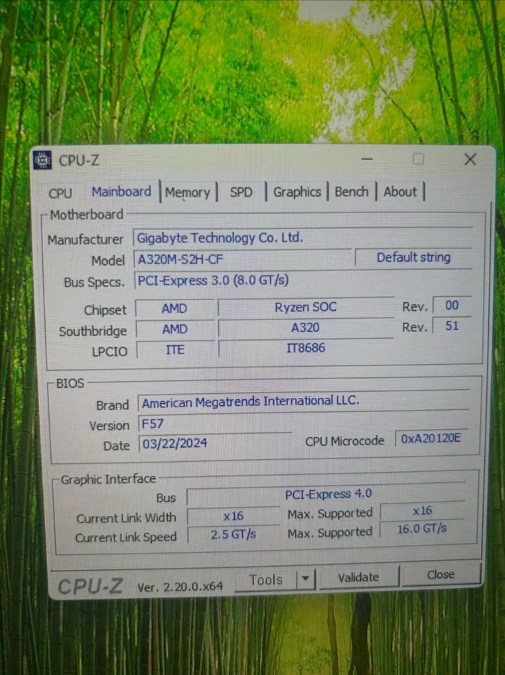Click the southbridge Rev. 51 value
The height and width of the screenshot is (675, 505).
(x=452, y=326)
